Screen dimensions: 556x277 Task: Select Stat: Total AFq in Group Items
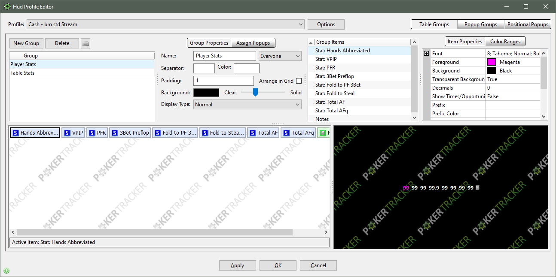360,111
